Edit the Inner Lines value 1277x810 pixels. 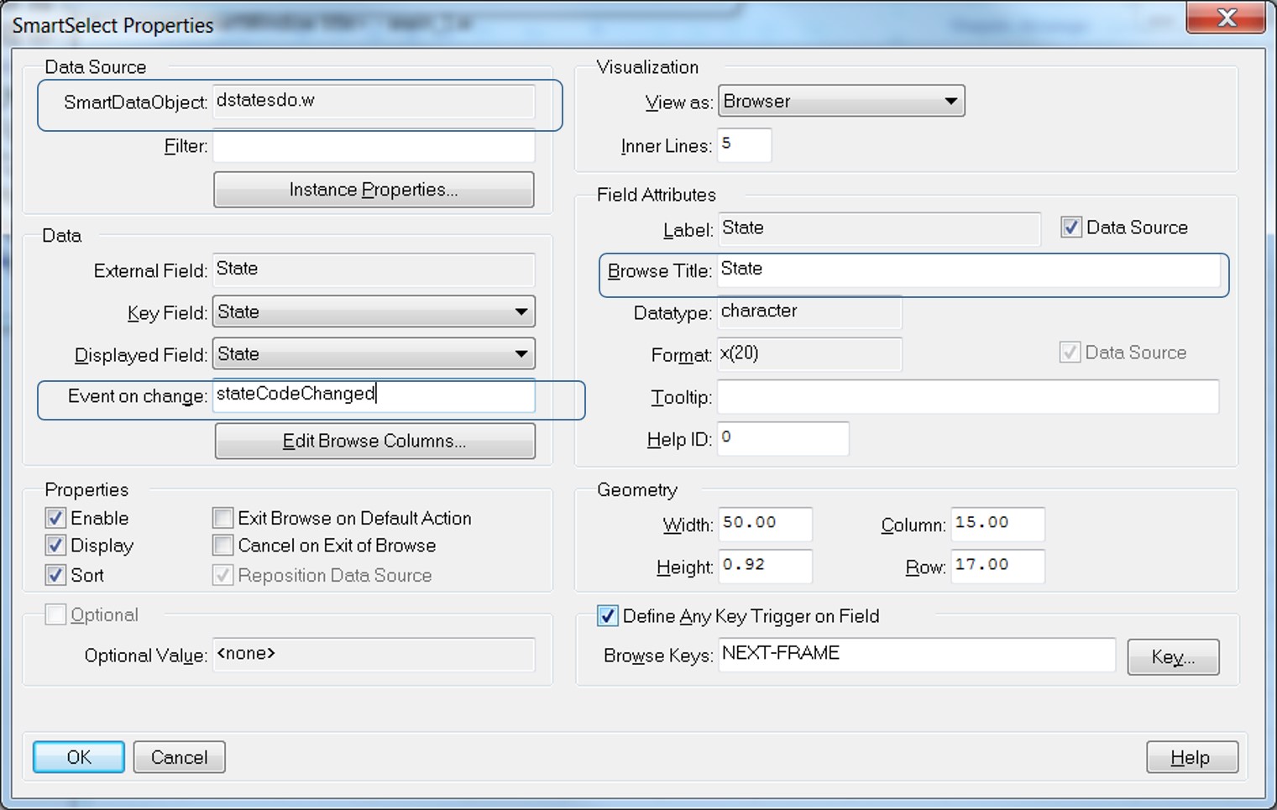(742, 144)
